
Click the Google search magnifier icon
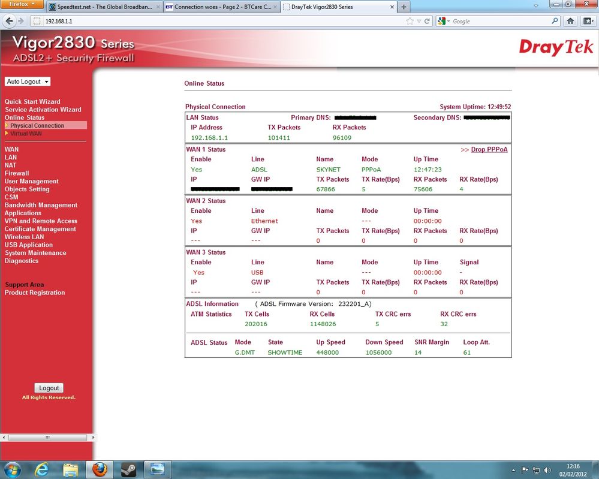pyautogui.click(x=555, y=20)
